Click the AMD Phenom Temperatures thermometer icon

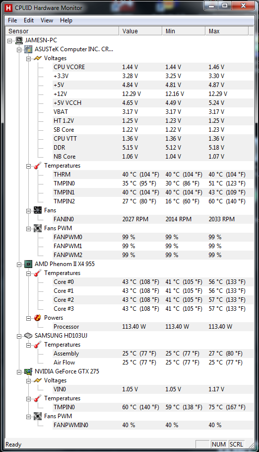[x=38, y=273]
